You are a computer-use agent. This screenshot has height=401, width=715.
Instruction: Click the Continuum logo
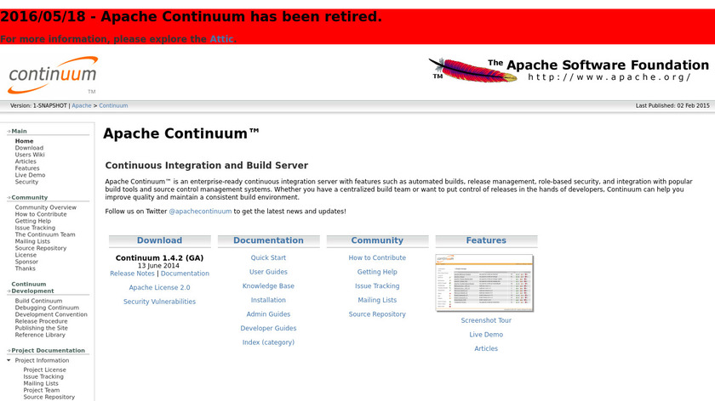tap(53, 75)
